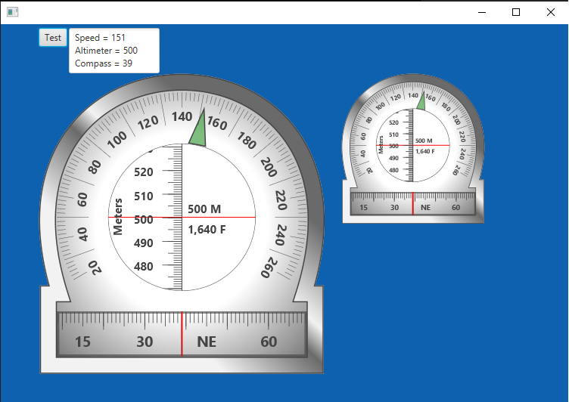The image size is (569, 402).
Task: Click the 100 mark on the large speed dial
Action: tap(117, 140)
